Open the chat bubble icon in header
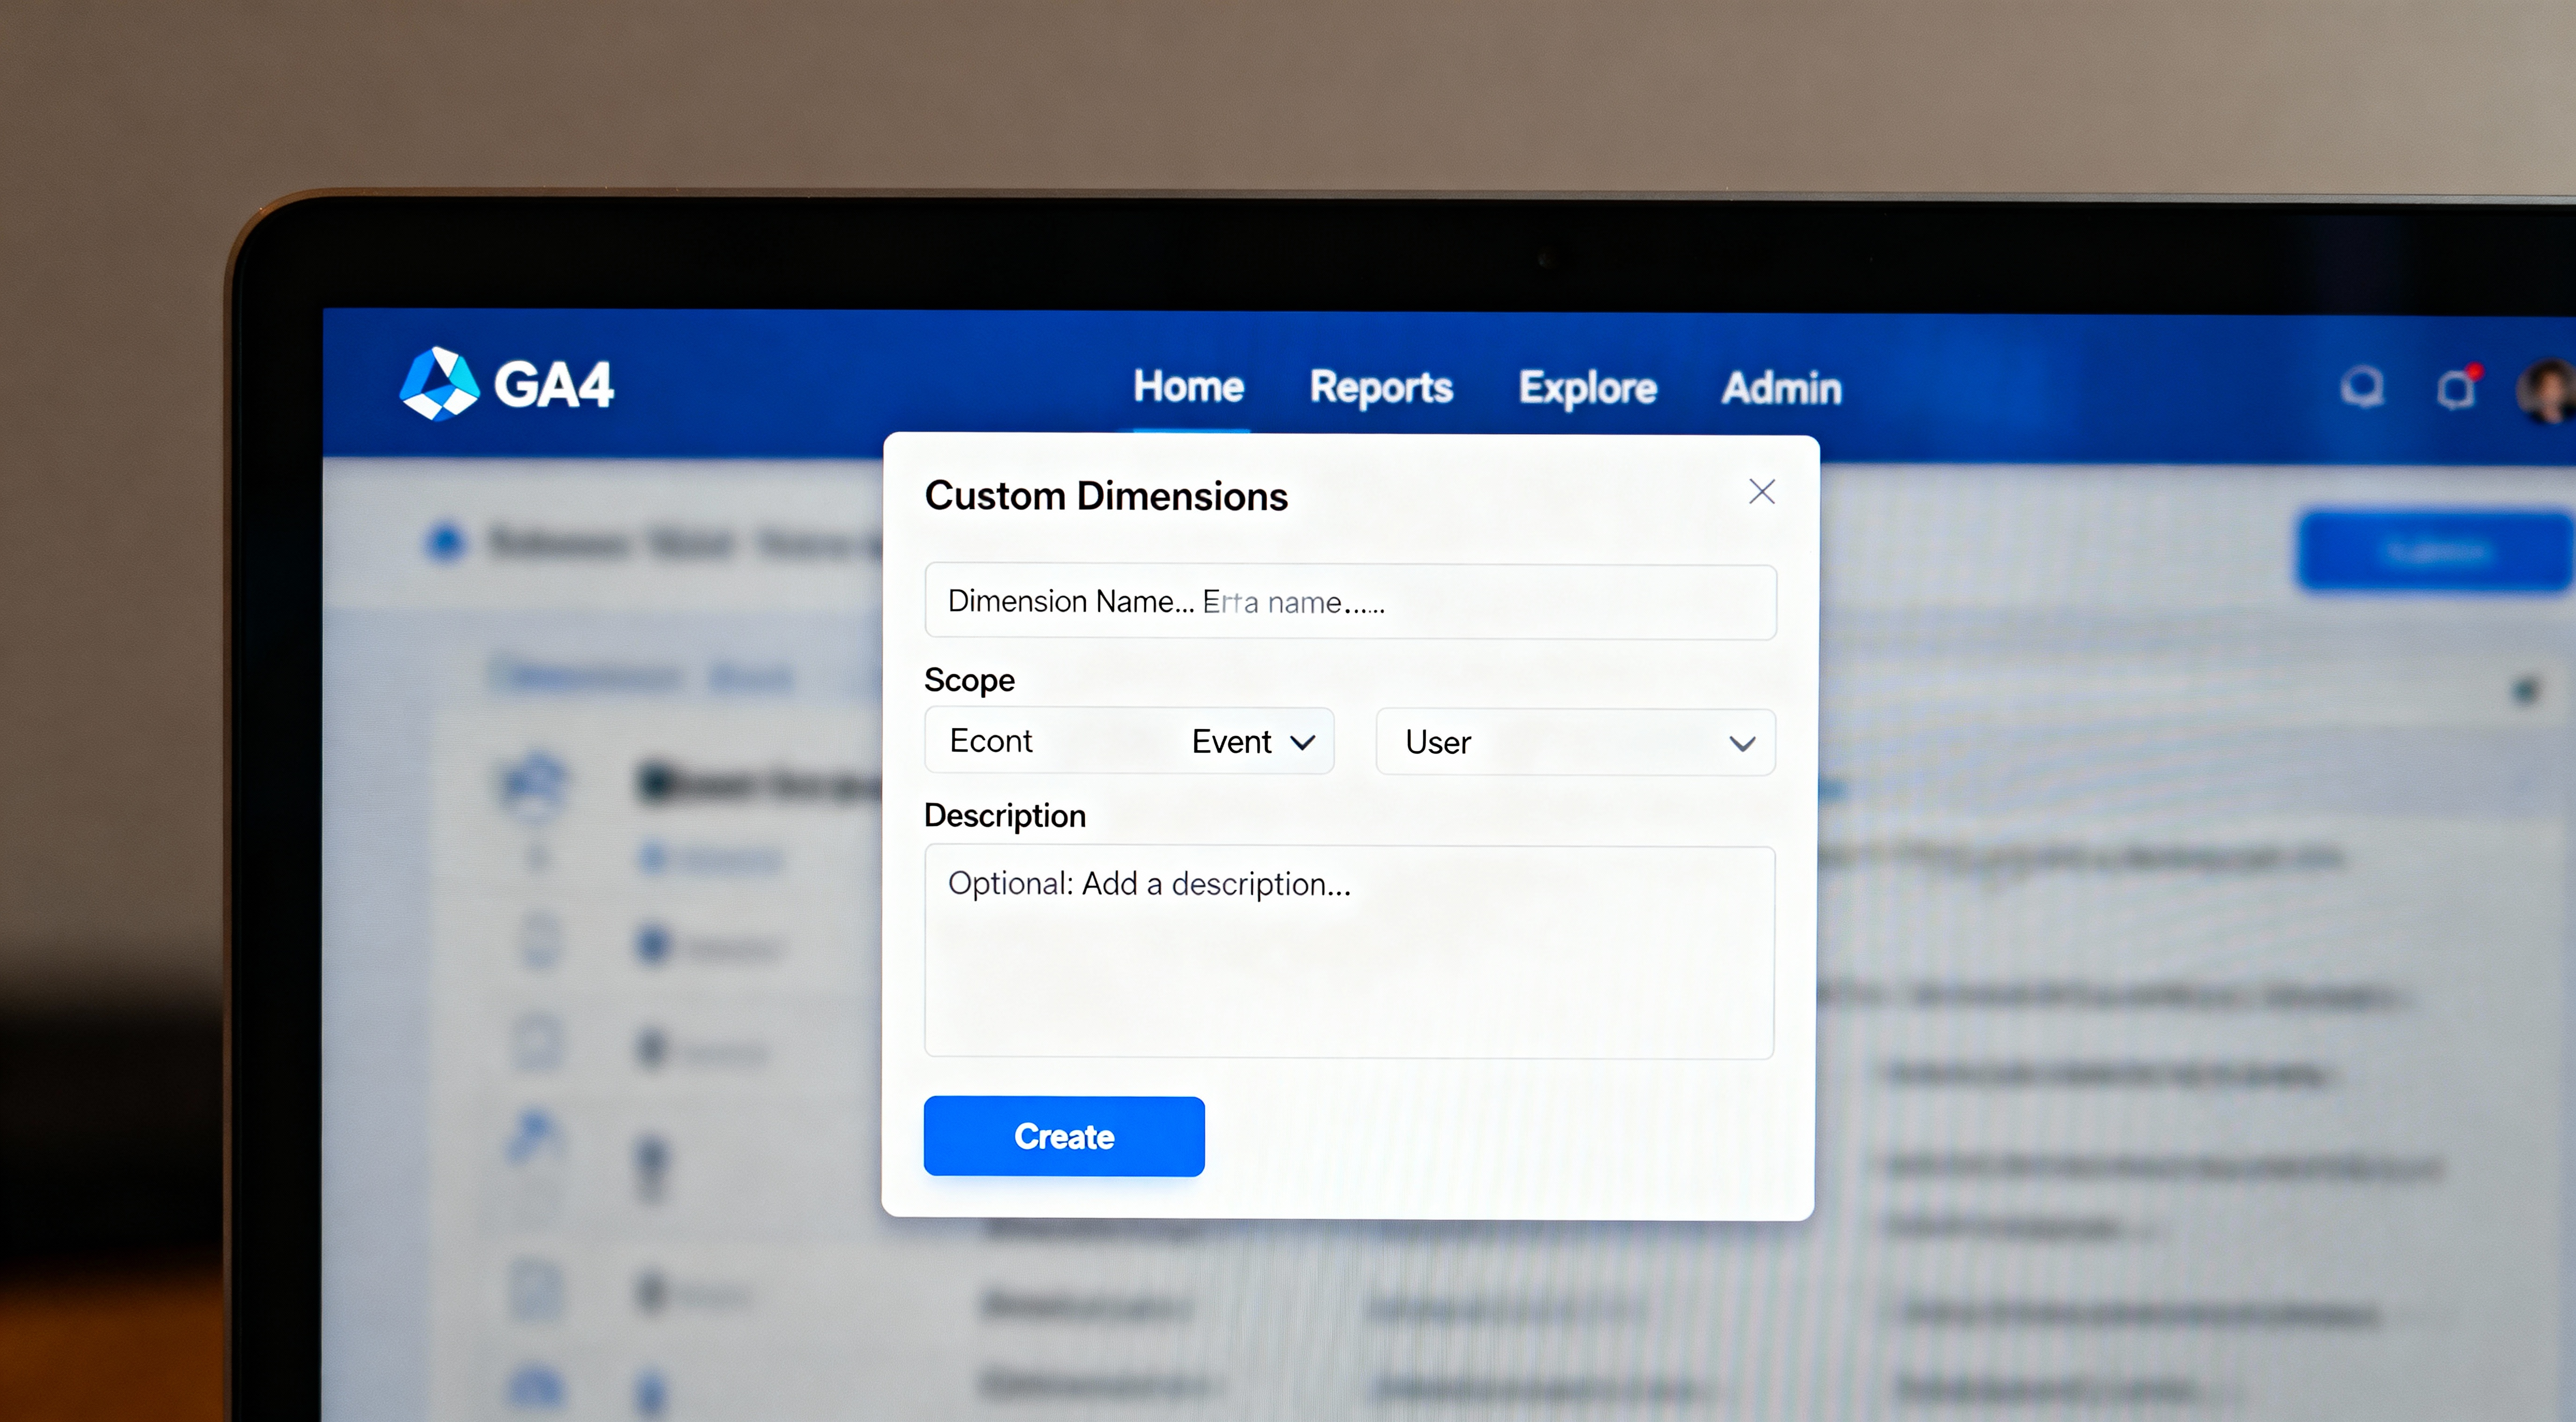Viewport: 2576px width, 1422px height. point(2362,387)
